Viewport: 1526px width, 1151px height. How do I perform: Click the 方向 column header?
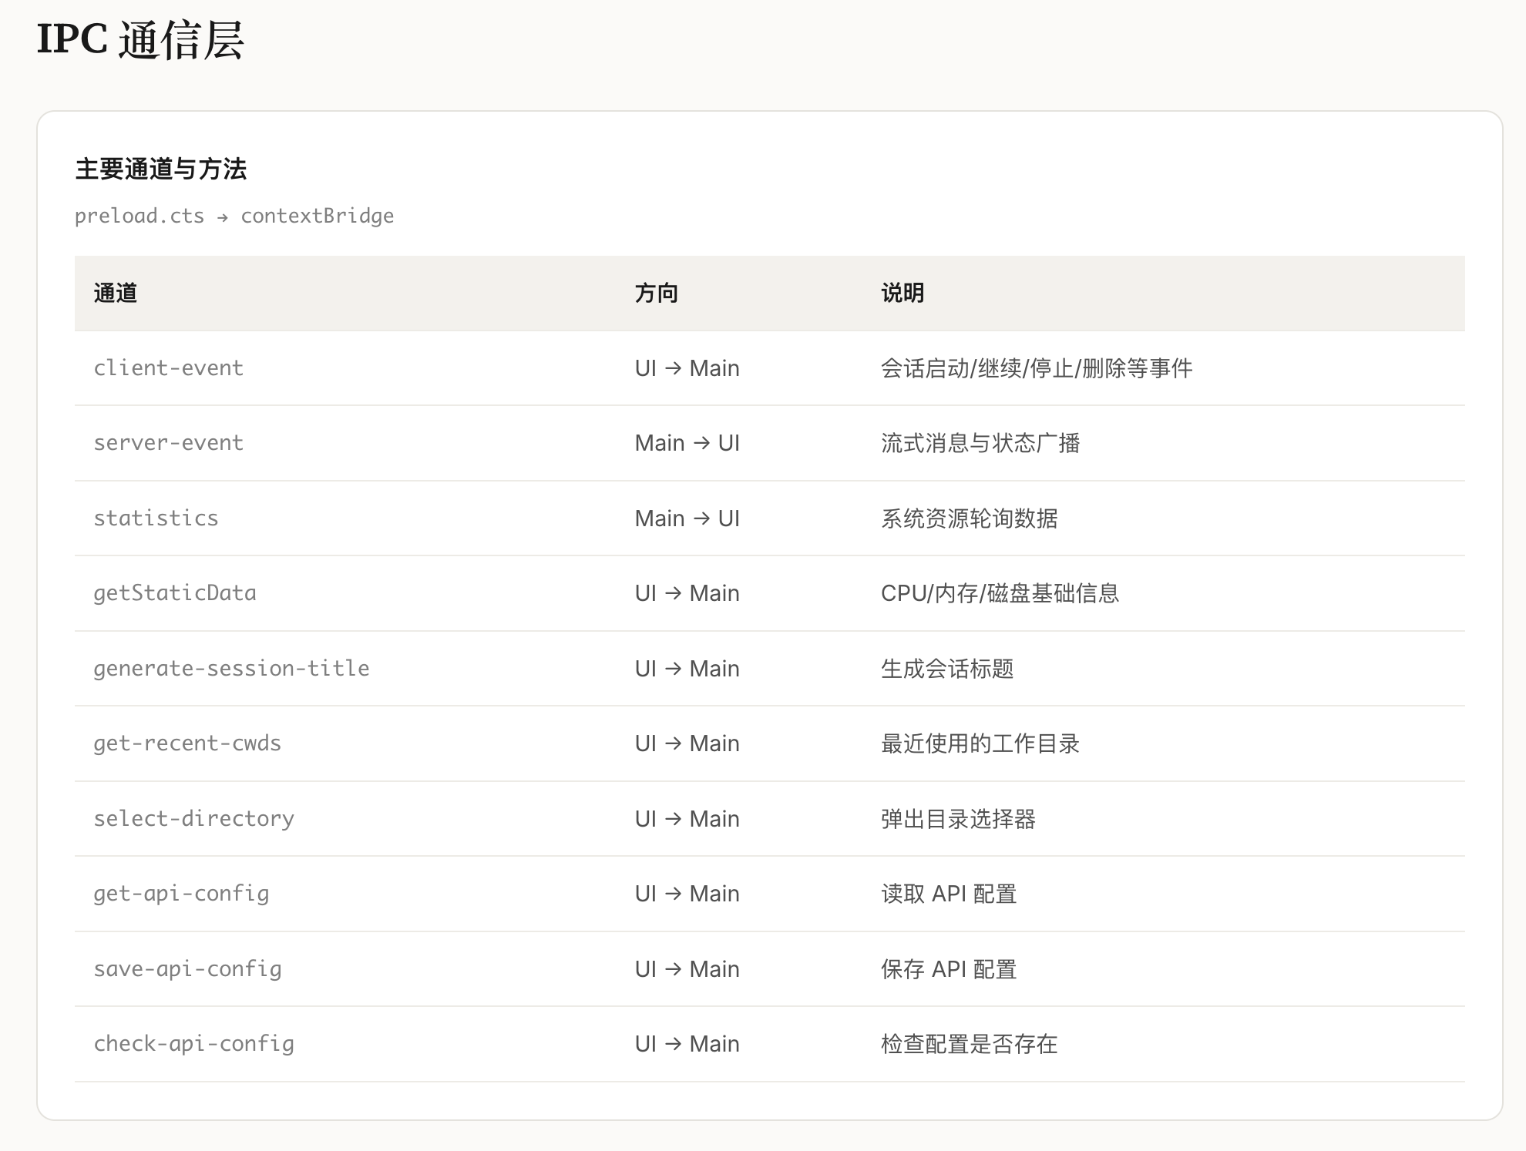656,293
